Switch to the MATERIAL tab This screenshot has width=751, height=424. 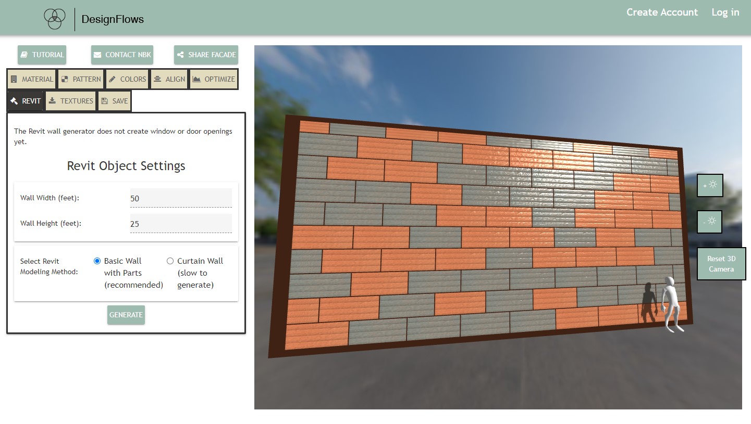coord(31,79)
